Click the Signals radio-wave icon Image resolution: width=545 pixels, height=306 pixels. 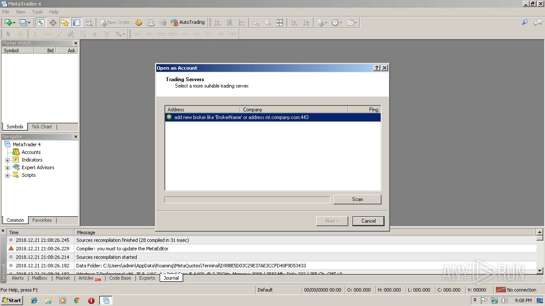163,23
